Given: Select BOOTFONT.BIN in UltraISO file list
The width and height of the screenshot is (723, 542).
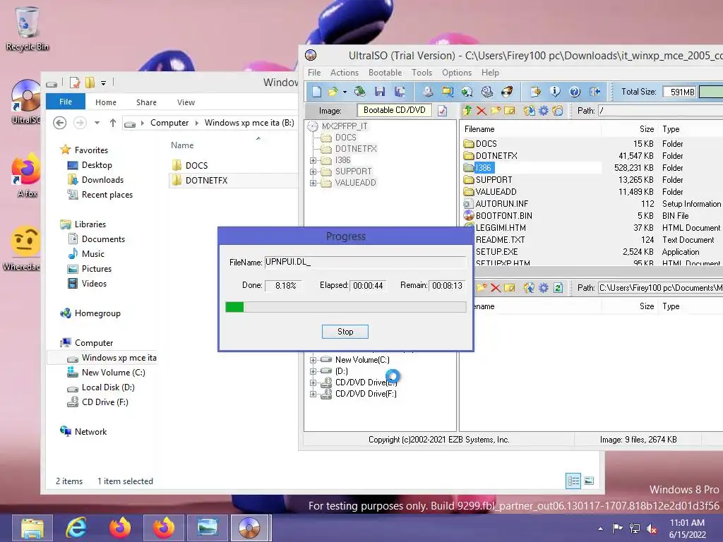Looking at the screenshot, I should click(503, 216).
